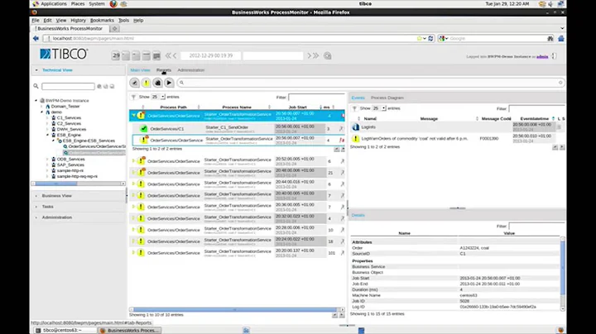
Task: Click the jobs table horizontal scrollbar
Action: click(237, 310)
